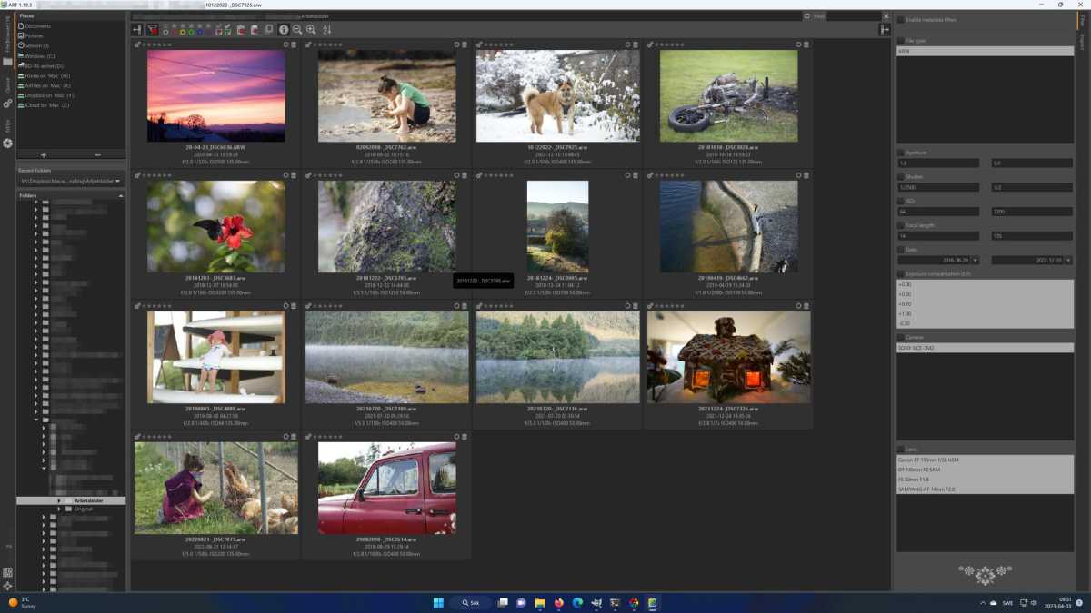This screenshot has height=613, width=1091.
Task: Click Windows taskbar search box
Action: coord(470,602)
